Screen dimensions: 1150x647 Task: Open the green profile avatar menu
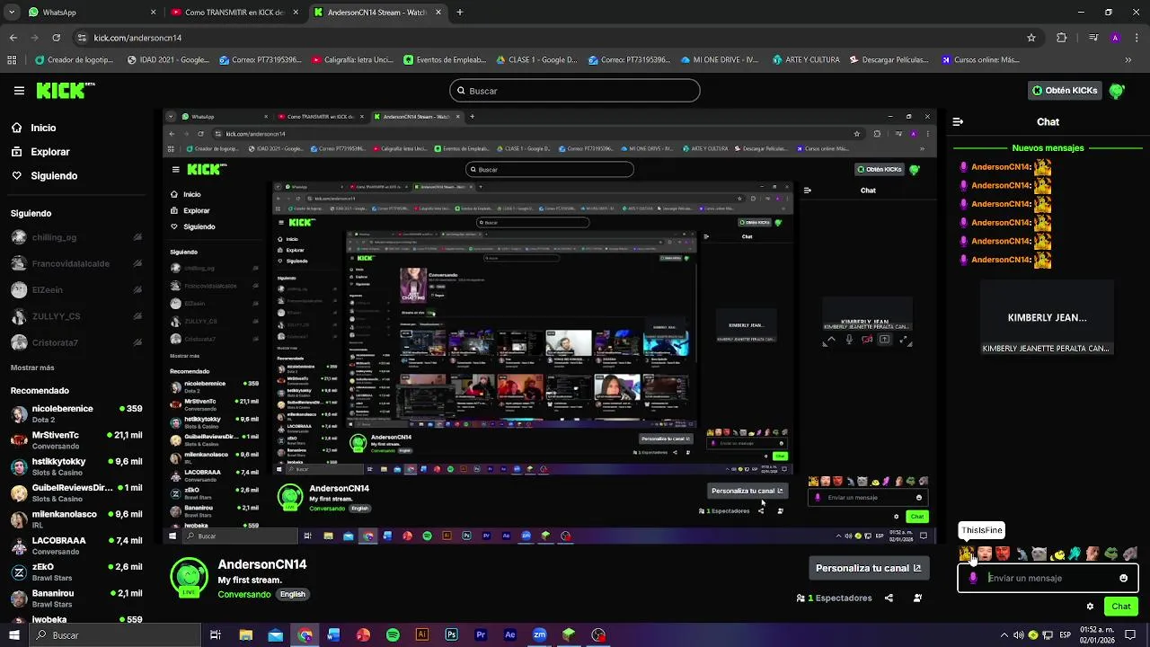point(1117,91)
